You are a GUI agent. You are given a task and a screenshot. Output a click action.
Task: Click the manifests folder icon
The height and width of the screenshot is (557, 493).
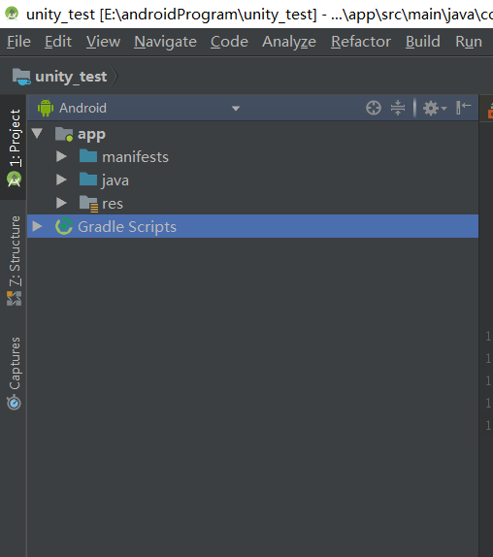(x=88, y=156)
